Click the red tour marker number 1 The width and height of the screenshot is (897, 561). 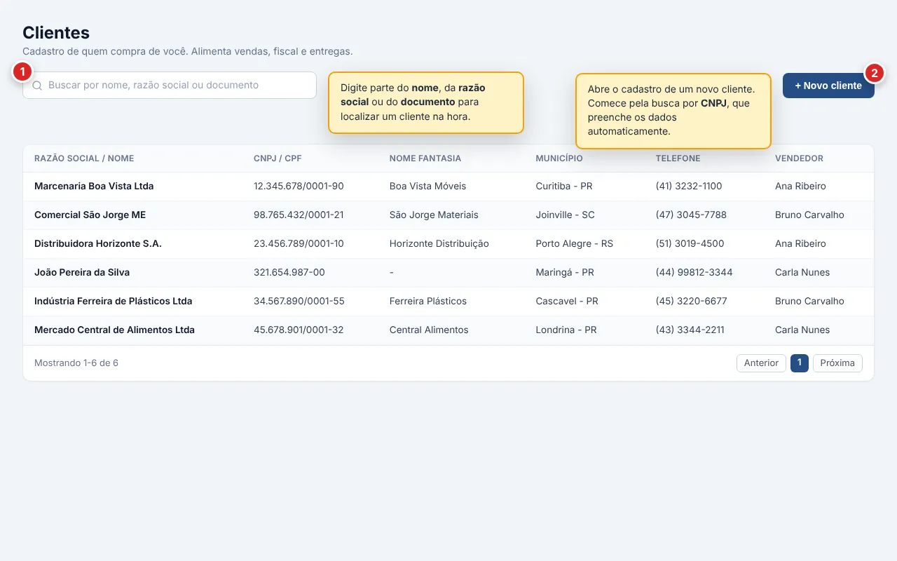coord(22,72)
